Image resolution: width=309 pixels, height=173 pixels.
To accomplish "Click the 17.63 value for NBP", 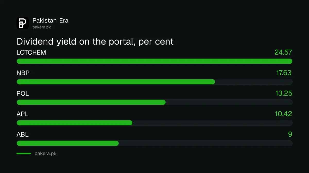I will 284,73.
